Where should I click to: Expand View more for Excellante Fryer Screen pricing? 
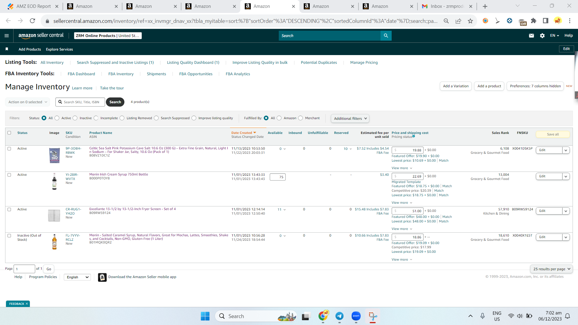pos(402,229)
